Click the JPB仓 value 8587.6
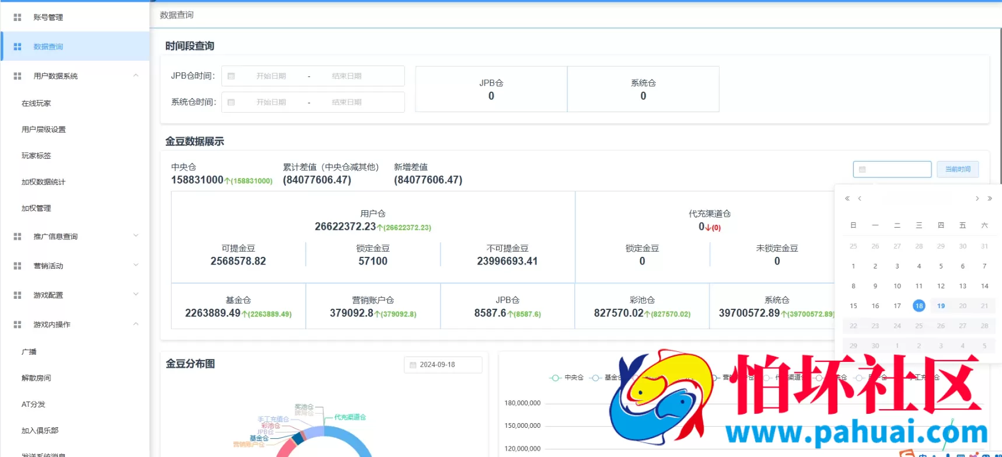 (490, 313)
